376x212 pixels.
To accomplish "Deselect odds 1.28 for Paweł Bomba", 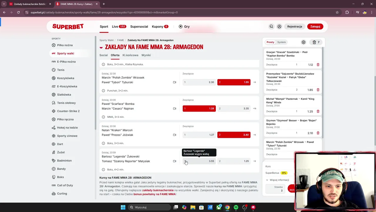I will [199, 108].
